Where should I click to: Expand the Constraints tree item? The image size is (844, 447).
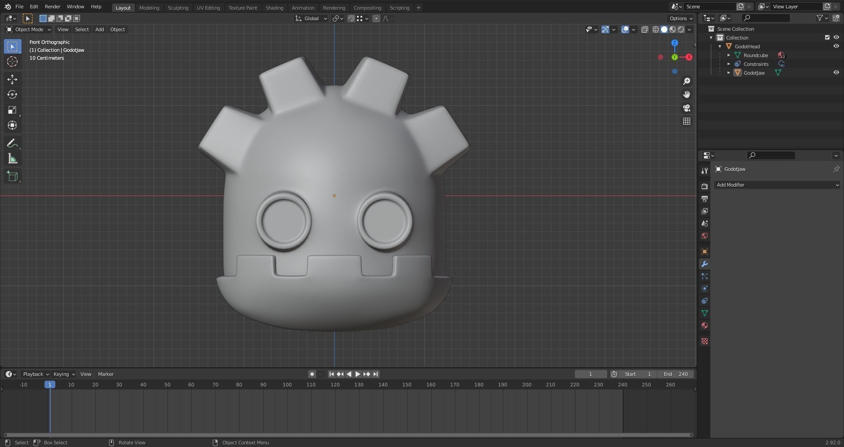(x=728, y=64)
